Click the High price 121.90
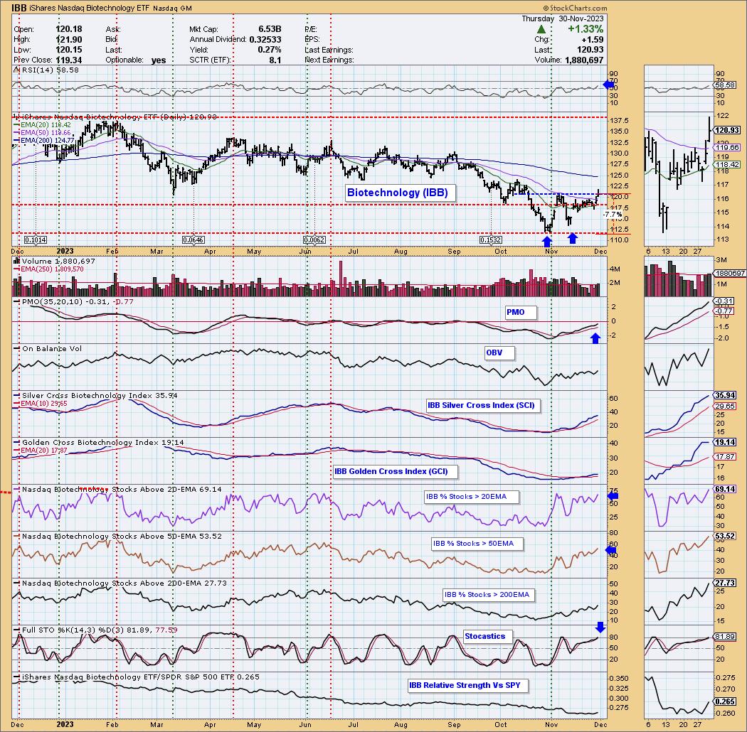The height and width of the screenshot is (732, 747). click(x=68, y=40)
